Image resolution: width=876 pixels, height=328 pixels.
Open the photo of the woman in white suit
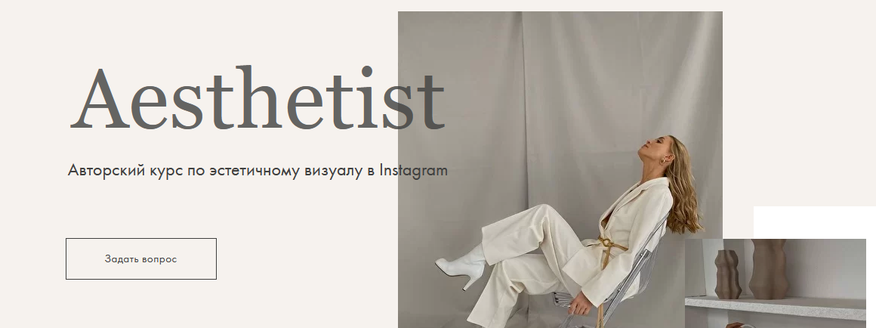coord(560,169)
